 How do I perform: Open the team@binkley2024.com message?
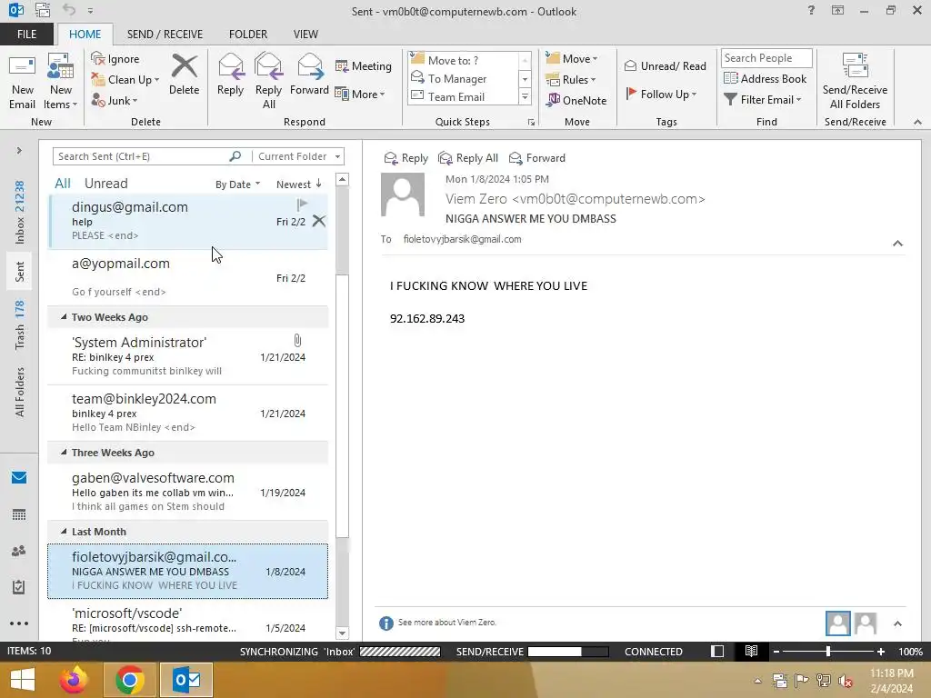pyautogui.click(x=187, y=413)
